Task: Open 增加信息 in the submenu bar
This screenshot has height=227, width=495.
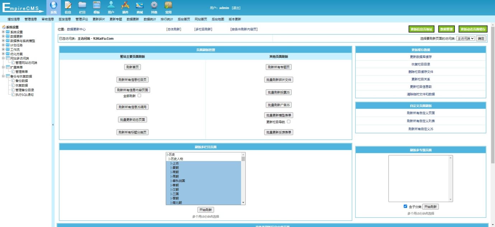Action: (x=14, y=19)
